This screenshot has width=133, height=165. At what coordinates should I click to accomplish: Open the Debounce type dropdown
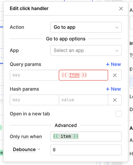pos(27,149)
